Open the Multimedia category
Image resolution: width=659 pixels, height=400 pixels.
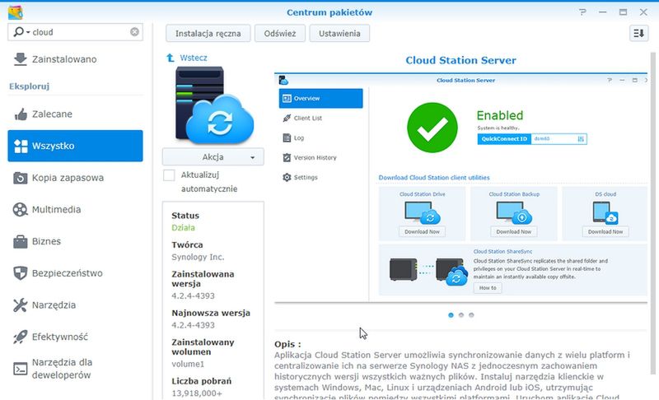pos(75,209)
